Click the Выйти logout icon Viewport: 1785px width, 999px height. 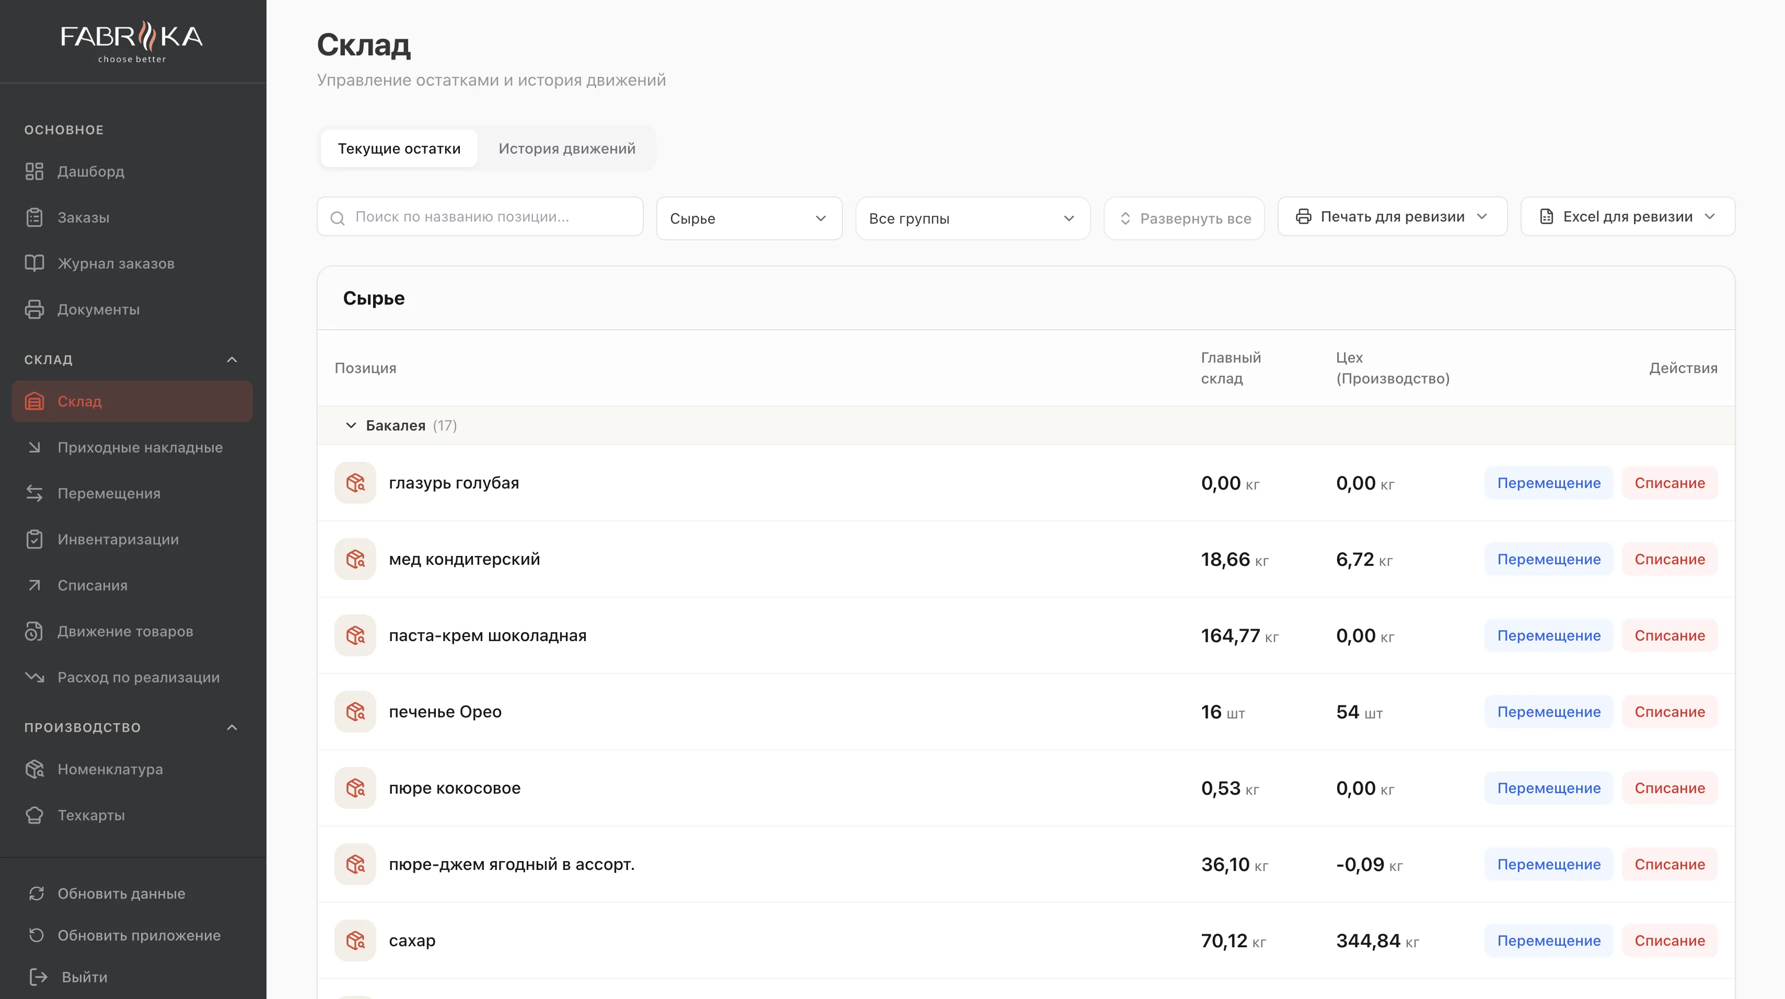click(38, 977)
